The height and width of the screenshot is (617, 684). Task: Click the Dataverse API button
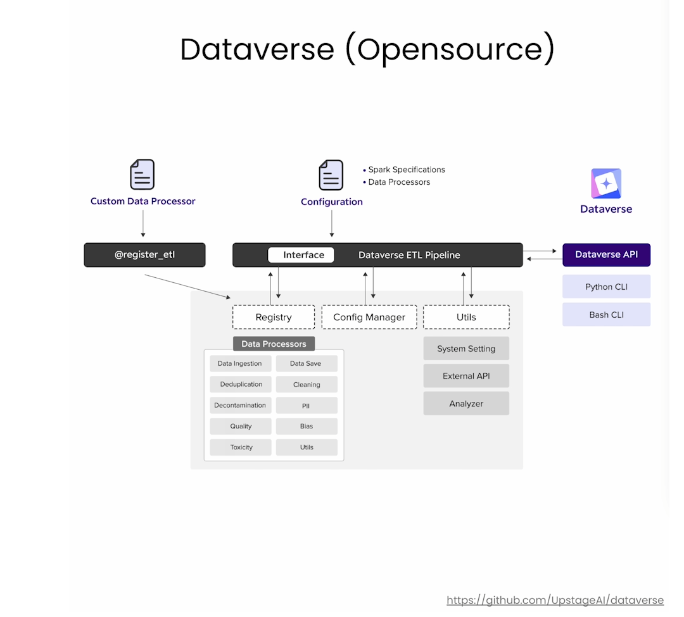pos(606,254)
